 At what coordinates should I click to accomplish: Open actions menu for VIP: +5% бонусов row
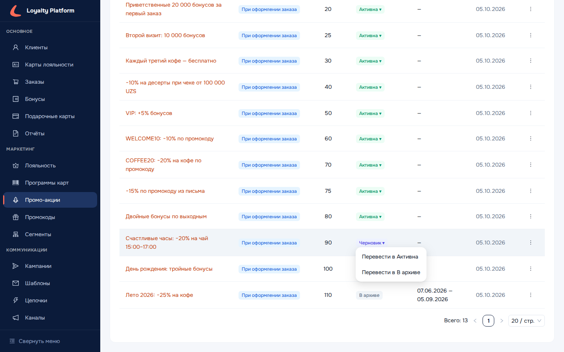point(531,113)
